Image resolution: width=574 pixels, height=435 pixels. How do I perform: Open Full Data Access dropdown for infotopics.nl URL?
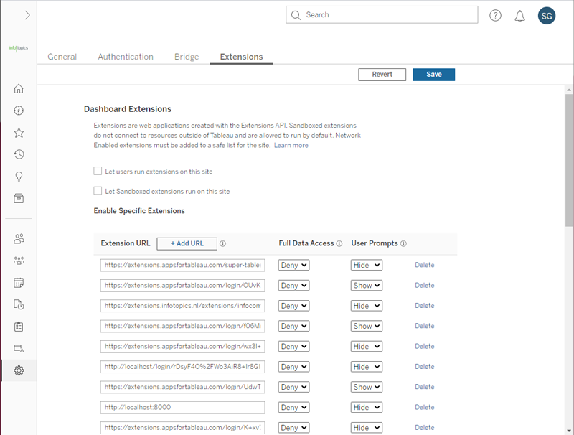(x=293, y=306)
